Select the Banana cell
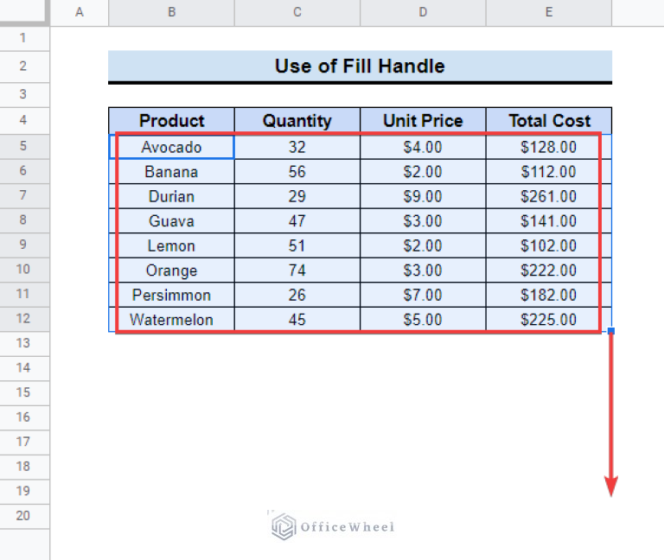This screenshot has width=664, height=560. tap(171, 171)
